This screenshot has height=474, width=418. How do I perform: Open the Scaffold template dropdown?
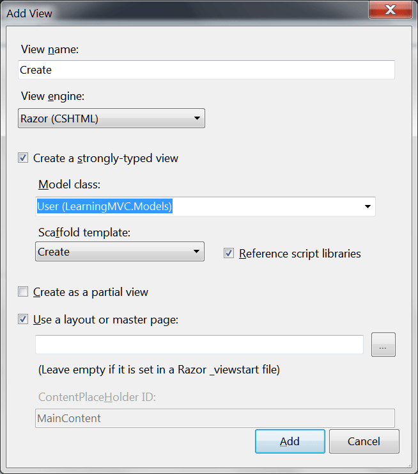[x=120, y=252]
